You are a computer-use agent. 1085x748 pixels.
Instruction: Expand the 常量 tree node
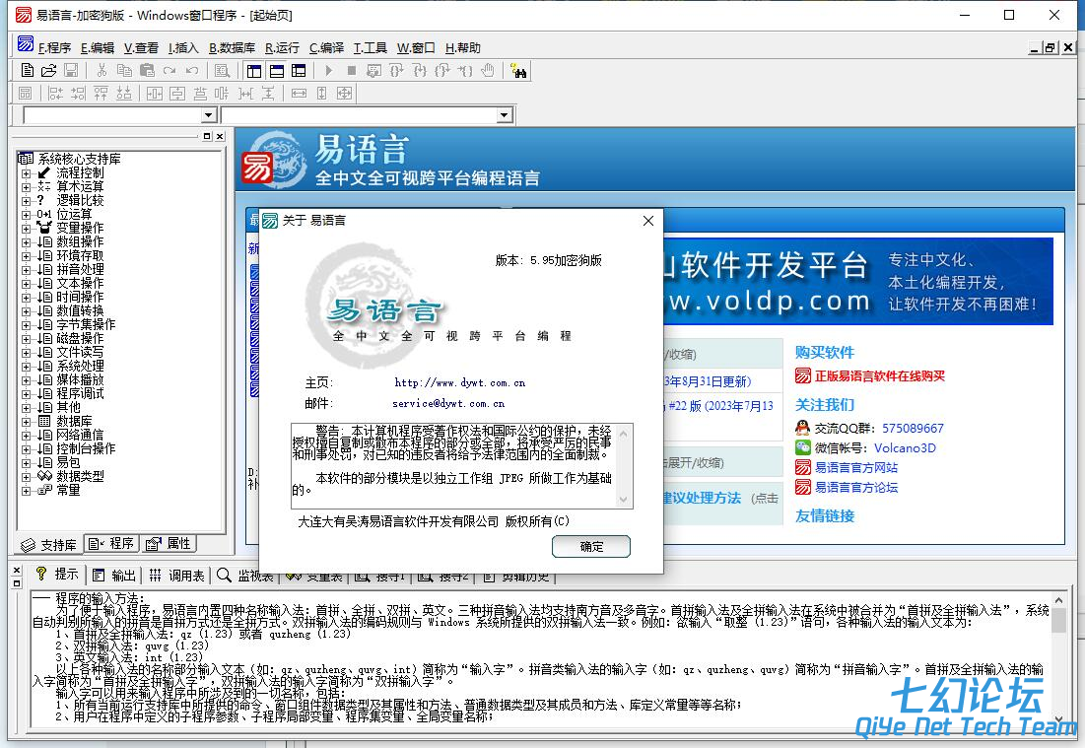pyautogui.click(x=26, y=491)
